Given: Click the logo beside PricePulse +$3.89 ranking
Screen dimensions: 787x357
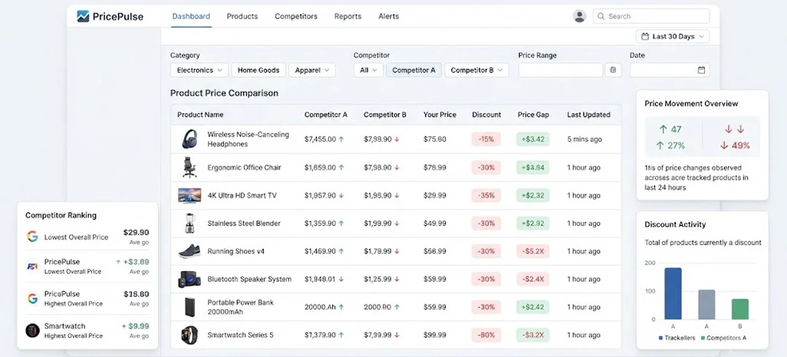Looking at the screenshot, I should [x=33, y=267].
